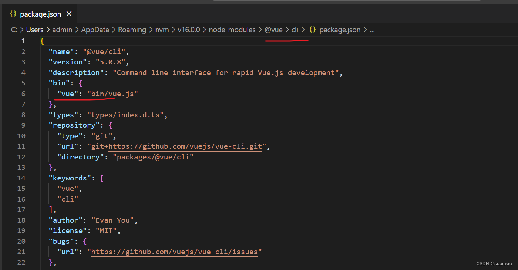Click the "5.0.8" version value
Viewport: 518px width, 270px height.
tap(110, 62)
